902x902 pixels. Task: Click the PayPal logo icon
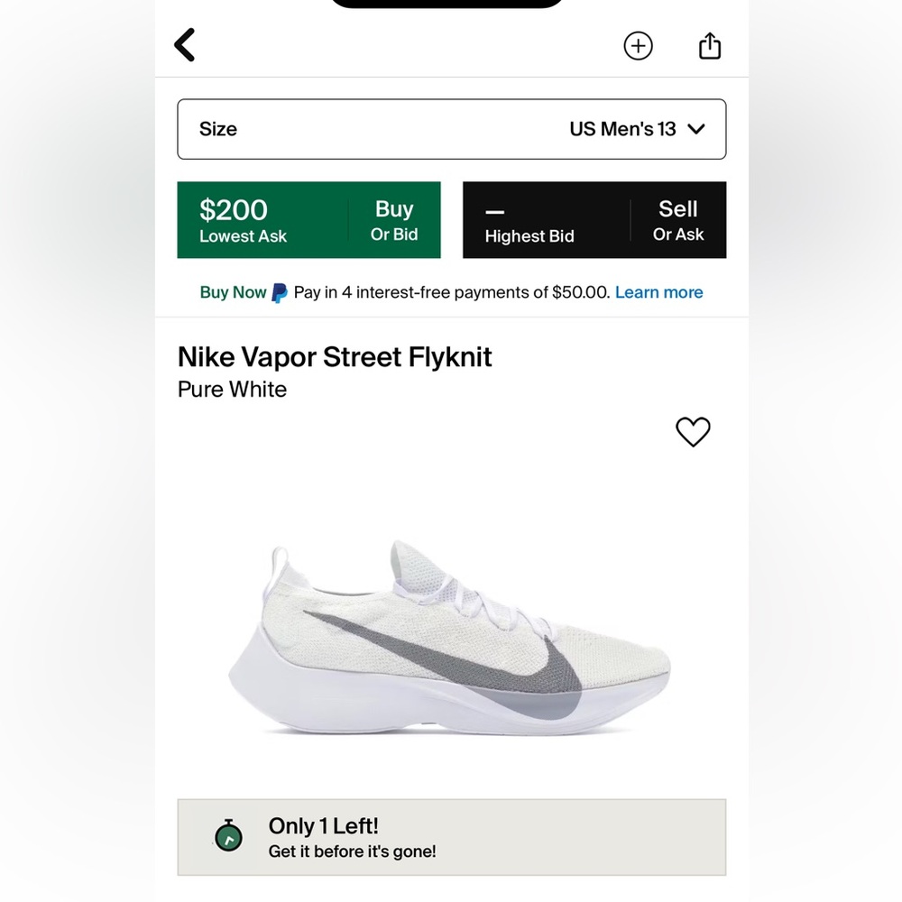coord(279,292)
